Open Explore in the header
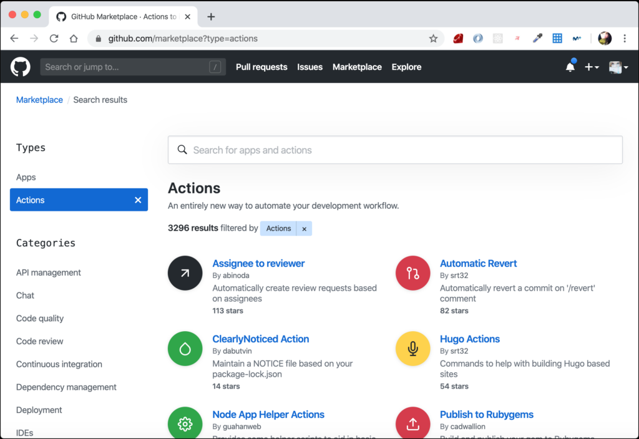639x439 pixels. point(406,67)
